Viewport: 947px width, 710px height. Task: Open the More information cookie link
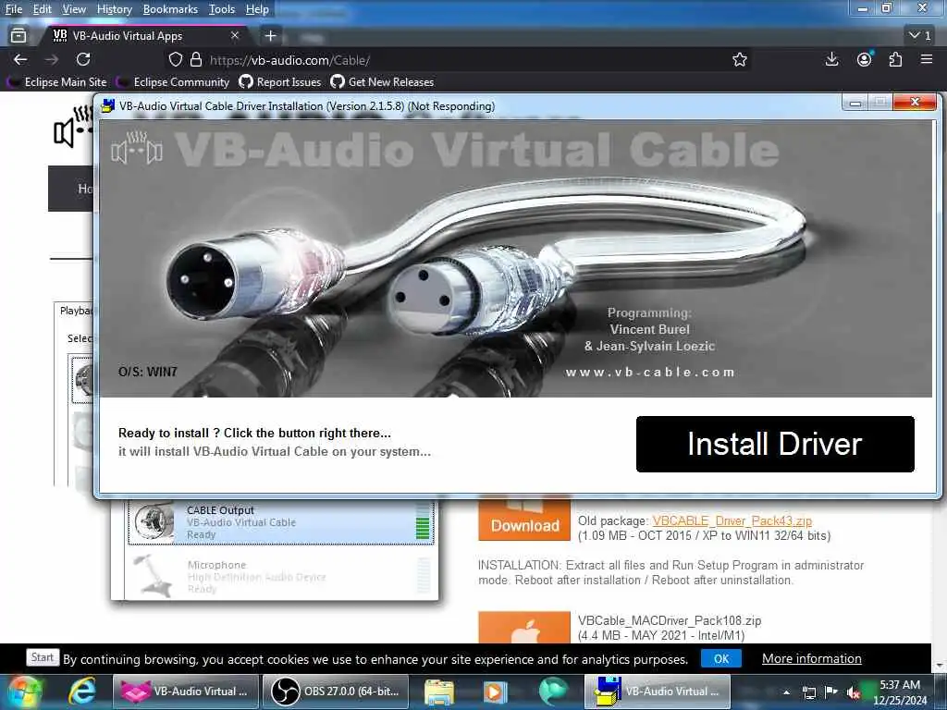(812, 658)
